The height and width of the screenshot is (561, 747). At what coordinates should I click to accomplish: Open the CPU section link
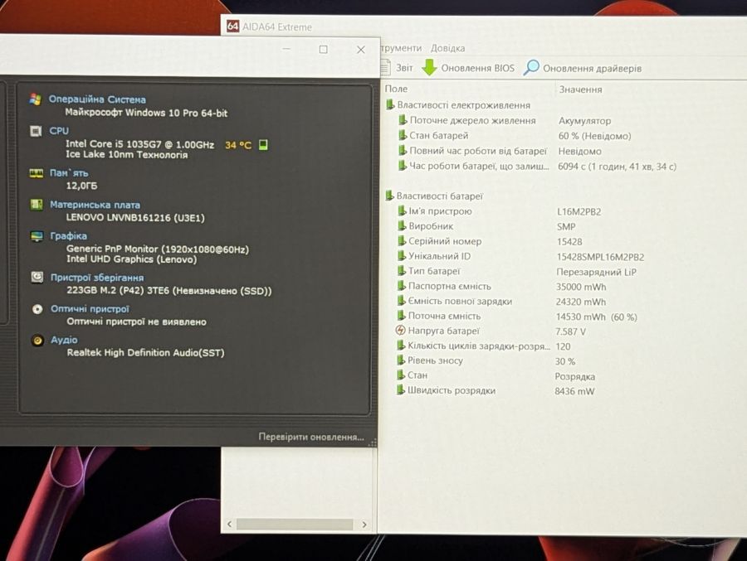click(59, 131)
